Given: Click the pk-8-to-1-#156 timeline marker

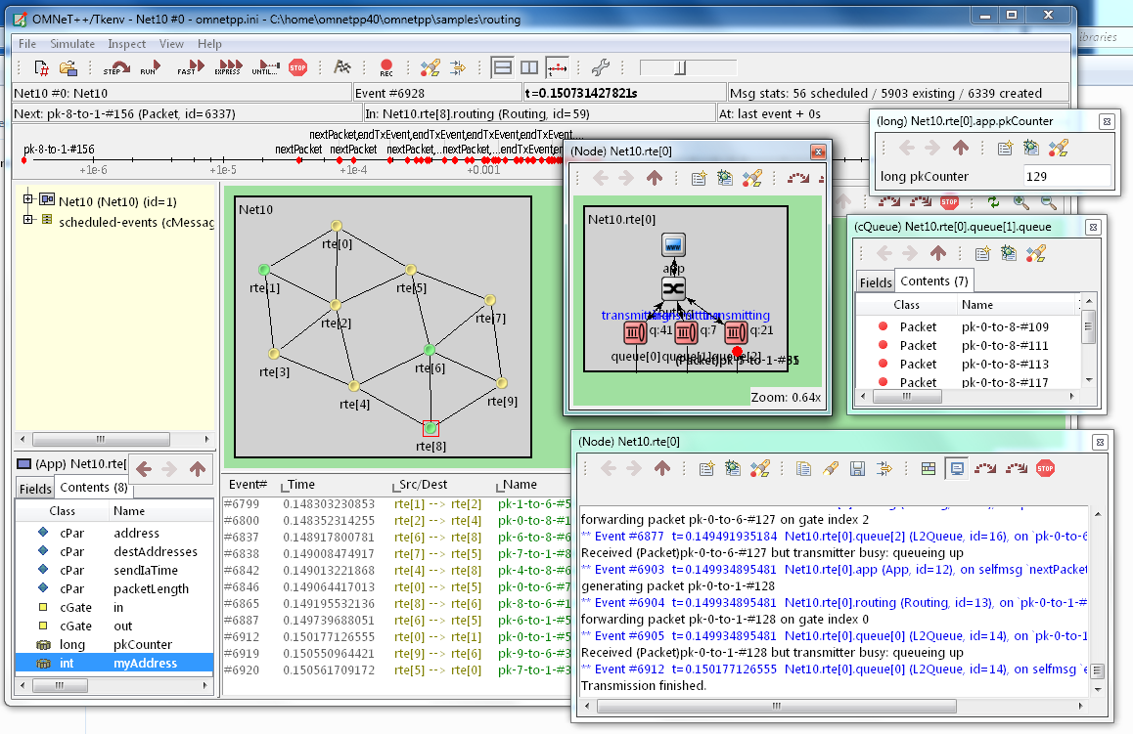Looking at the screenshot, I should point(23,160).
